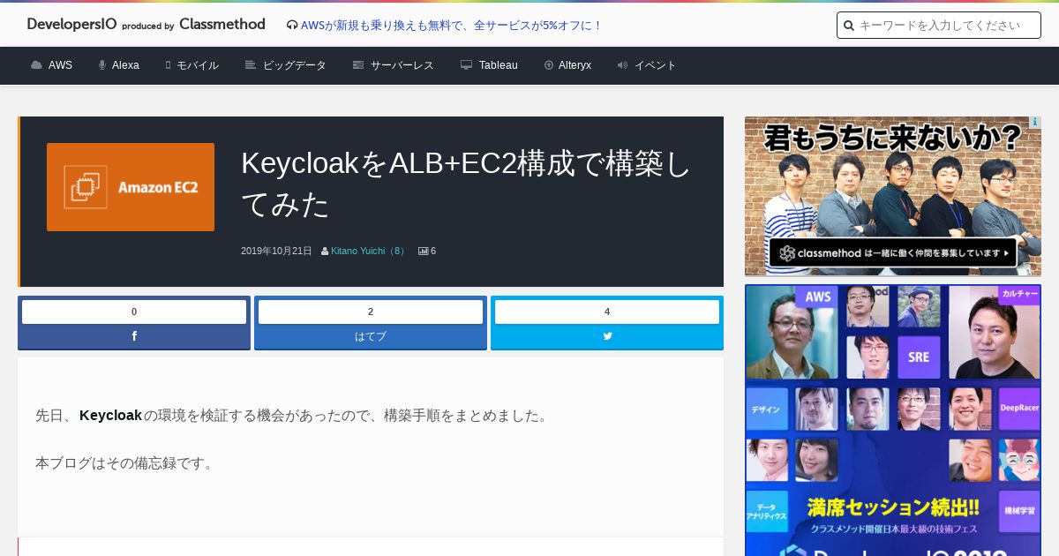Open the 満席セッション続出 event banner
The width and height of the screenshot is (1059, 556).
tap(893, 420)
